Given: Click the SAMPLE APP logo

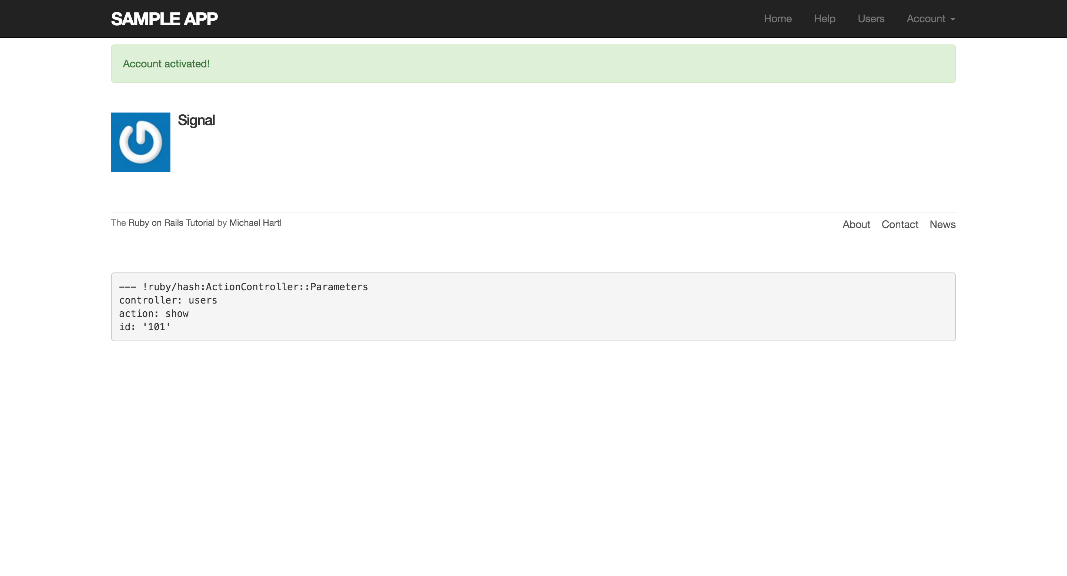Looking at the screenshot, I should tap(164, 19).
